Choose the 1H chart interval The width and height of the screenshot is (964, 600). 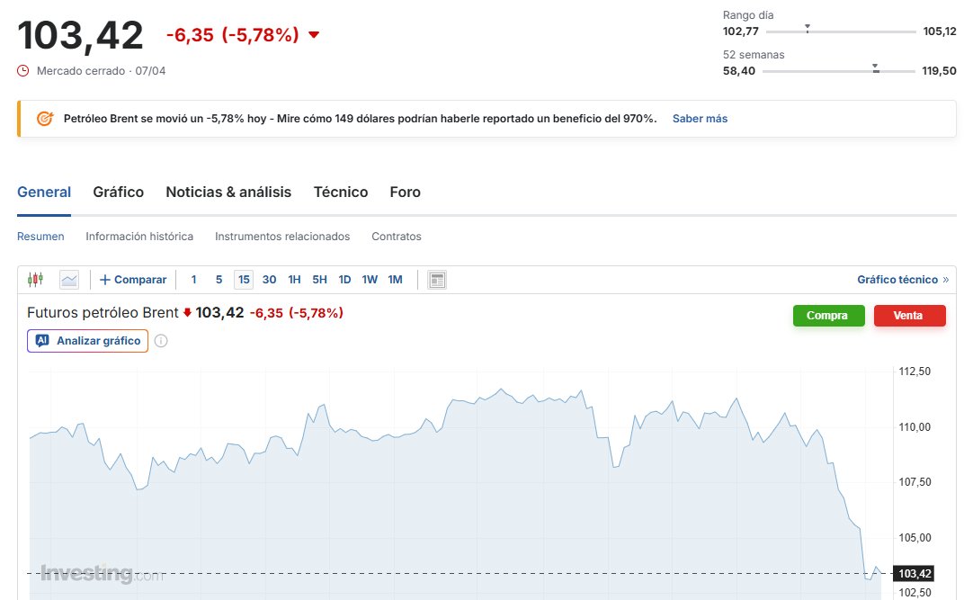294,280
